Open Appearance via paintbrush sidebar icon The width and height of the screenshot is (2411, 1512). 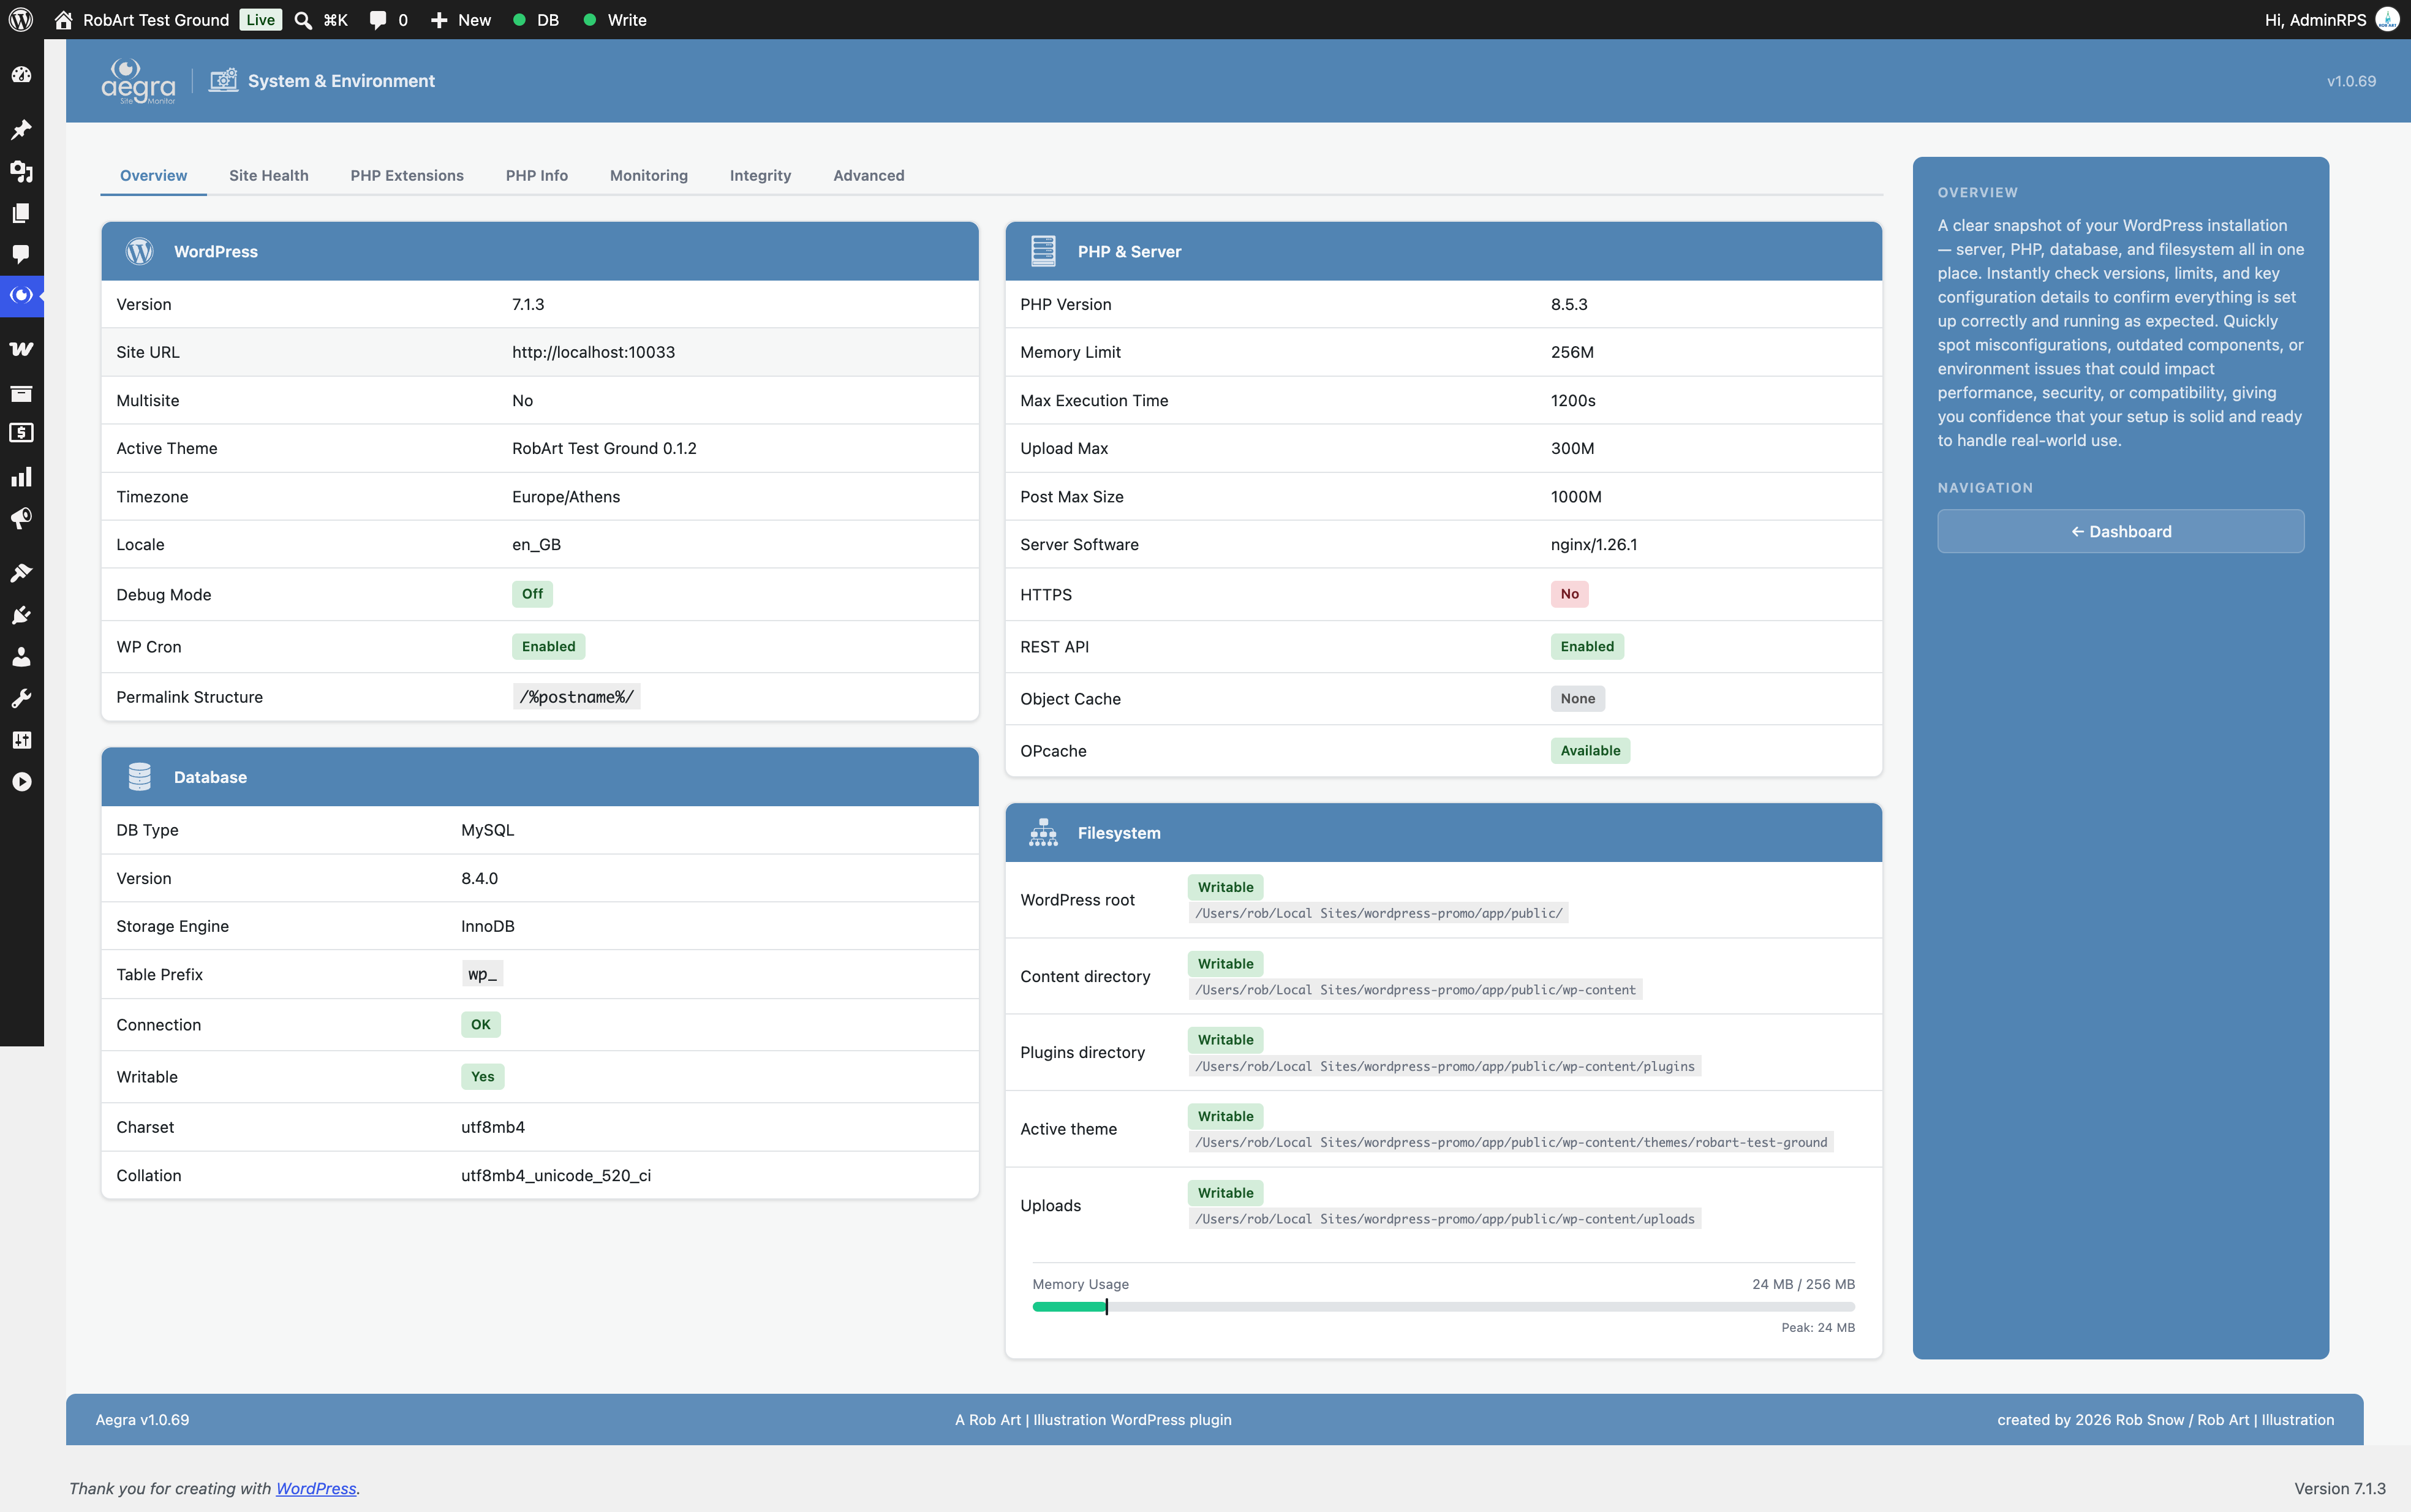tap(21, 573)
